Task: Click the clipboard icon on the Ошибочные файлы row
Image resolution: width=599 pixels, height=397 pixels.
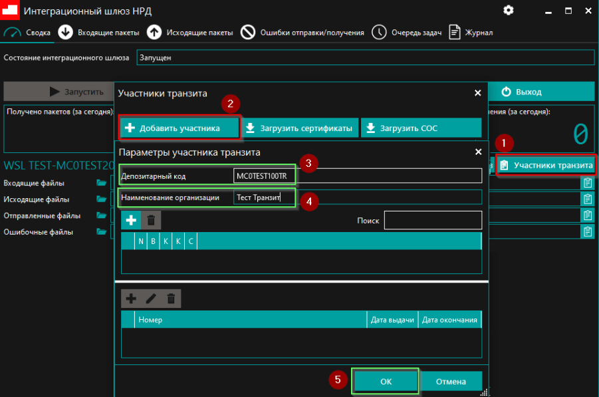Action: click(587, 231)
